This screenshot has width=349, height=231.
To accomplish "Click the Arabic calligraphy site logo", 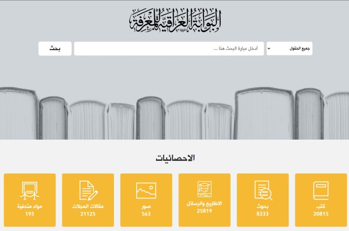I will click(174, 21).
